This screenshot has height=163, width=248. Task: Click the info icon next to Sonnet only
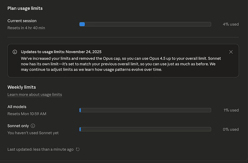(33, 126)
